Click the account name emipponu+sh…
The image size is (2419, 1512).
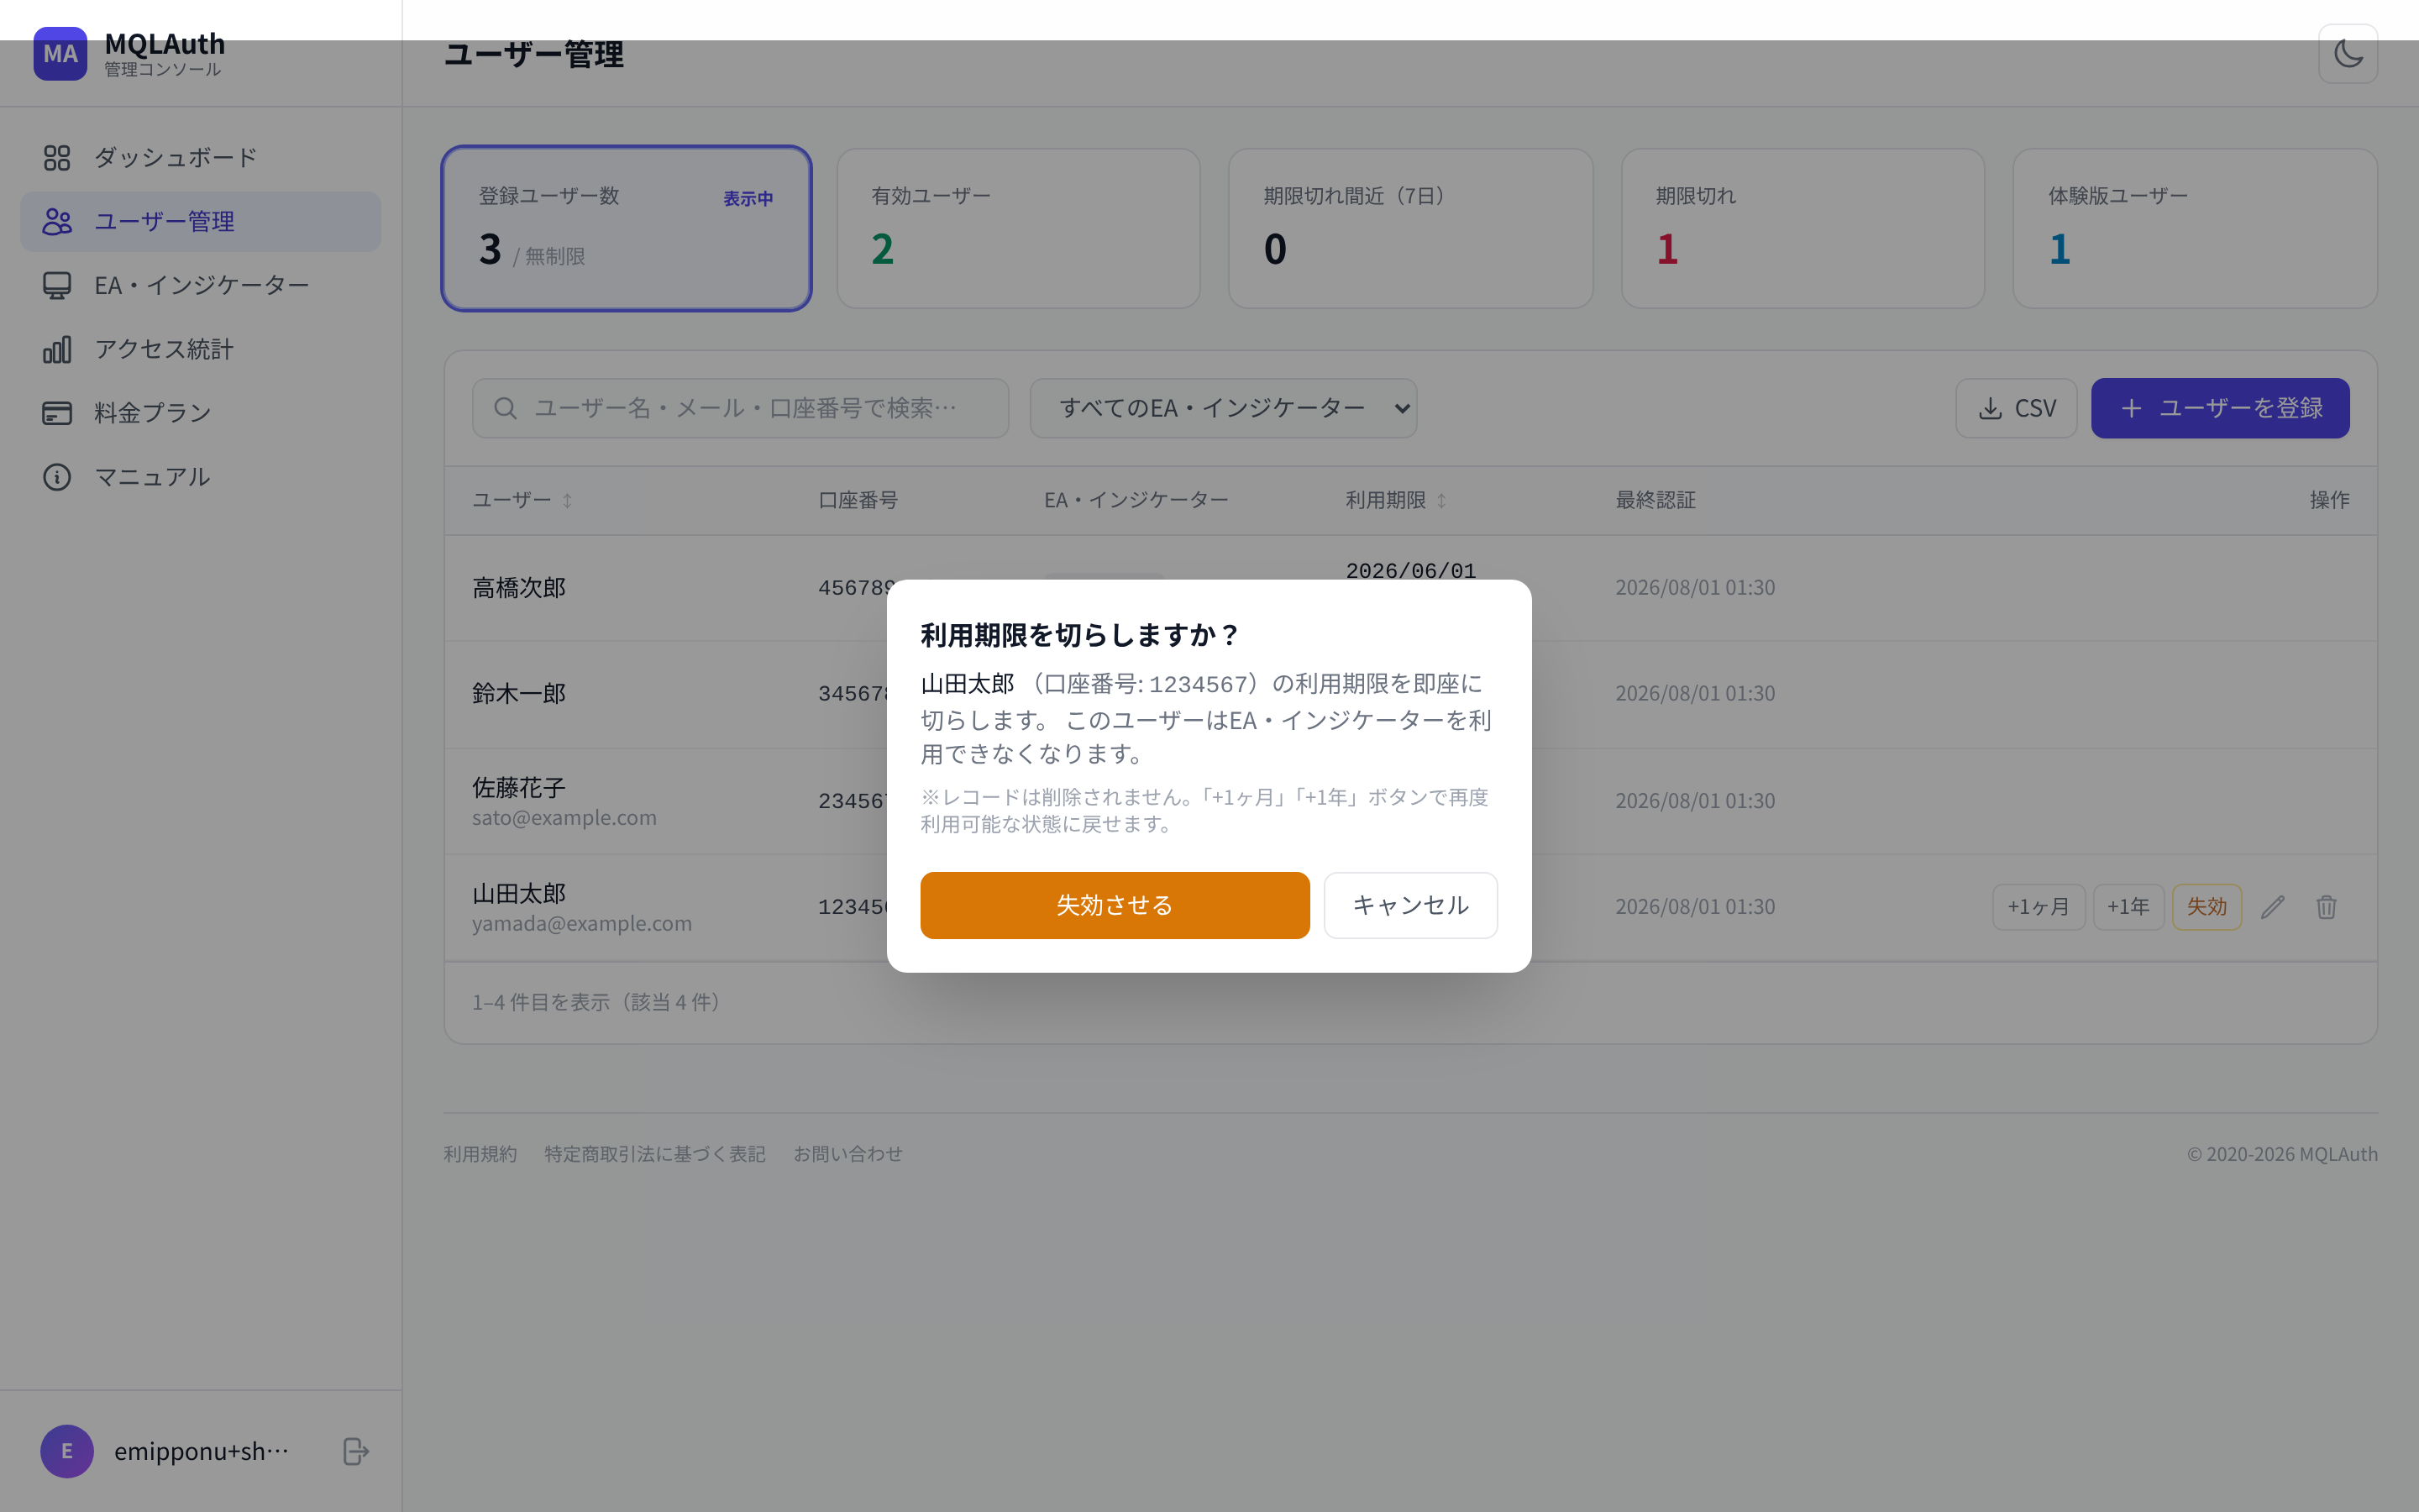point(201,1451)
